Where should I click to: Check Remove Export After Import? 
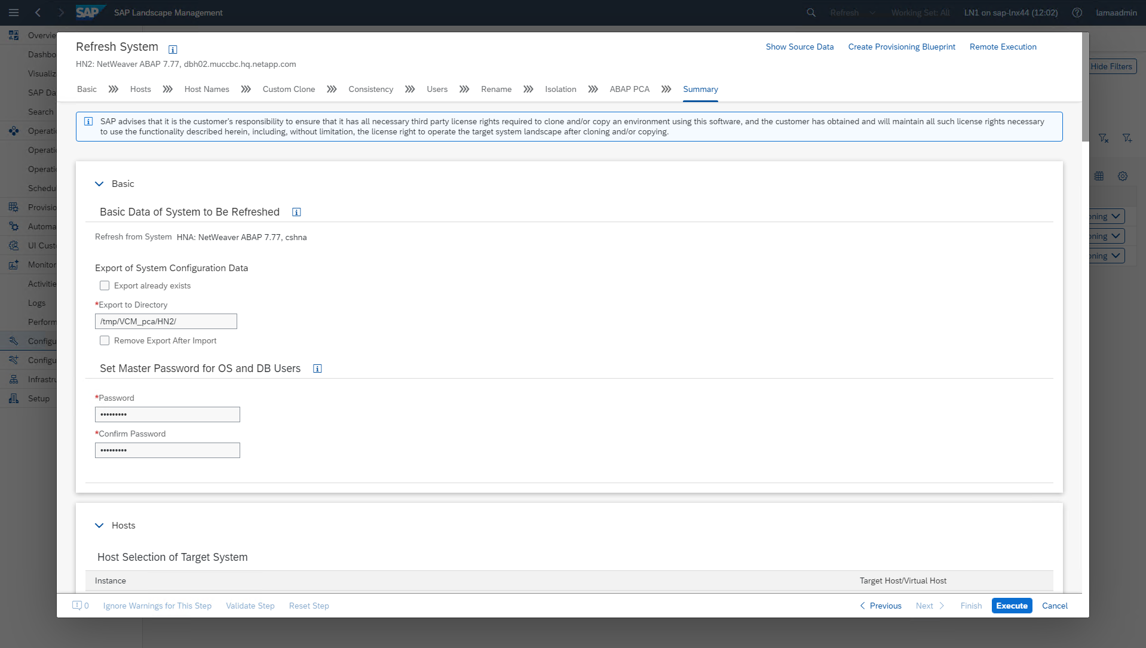pos(105,340)
